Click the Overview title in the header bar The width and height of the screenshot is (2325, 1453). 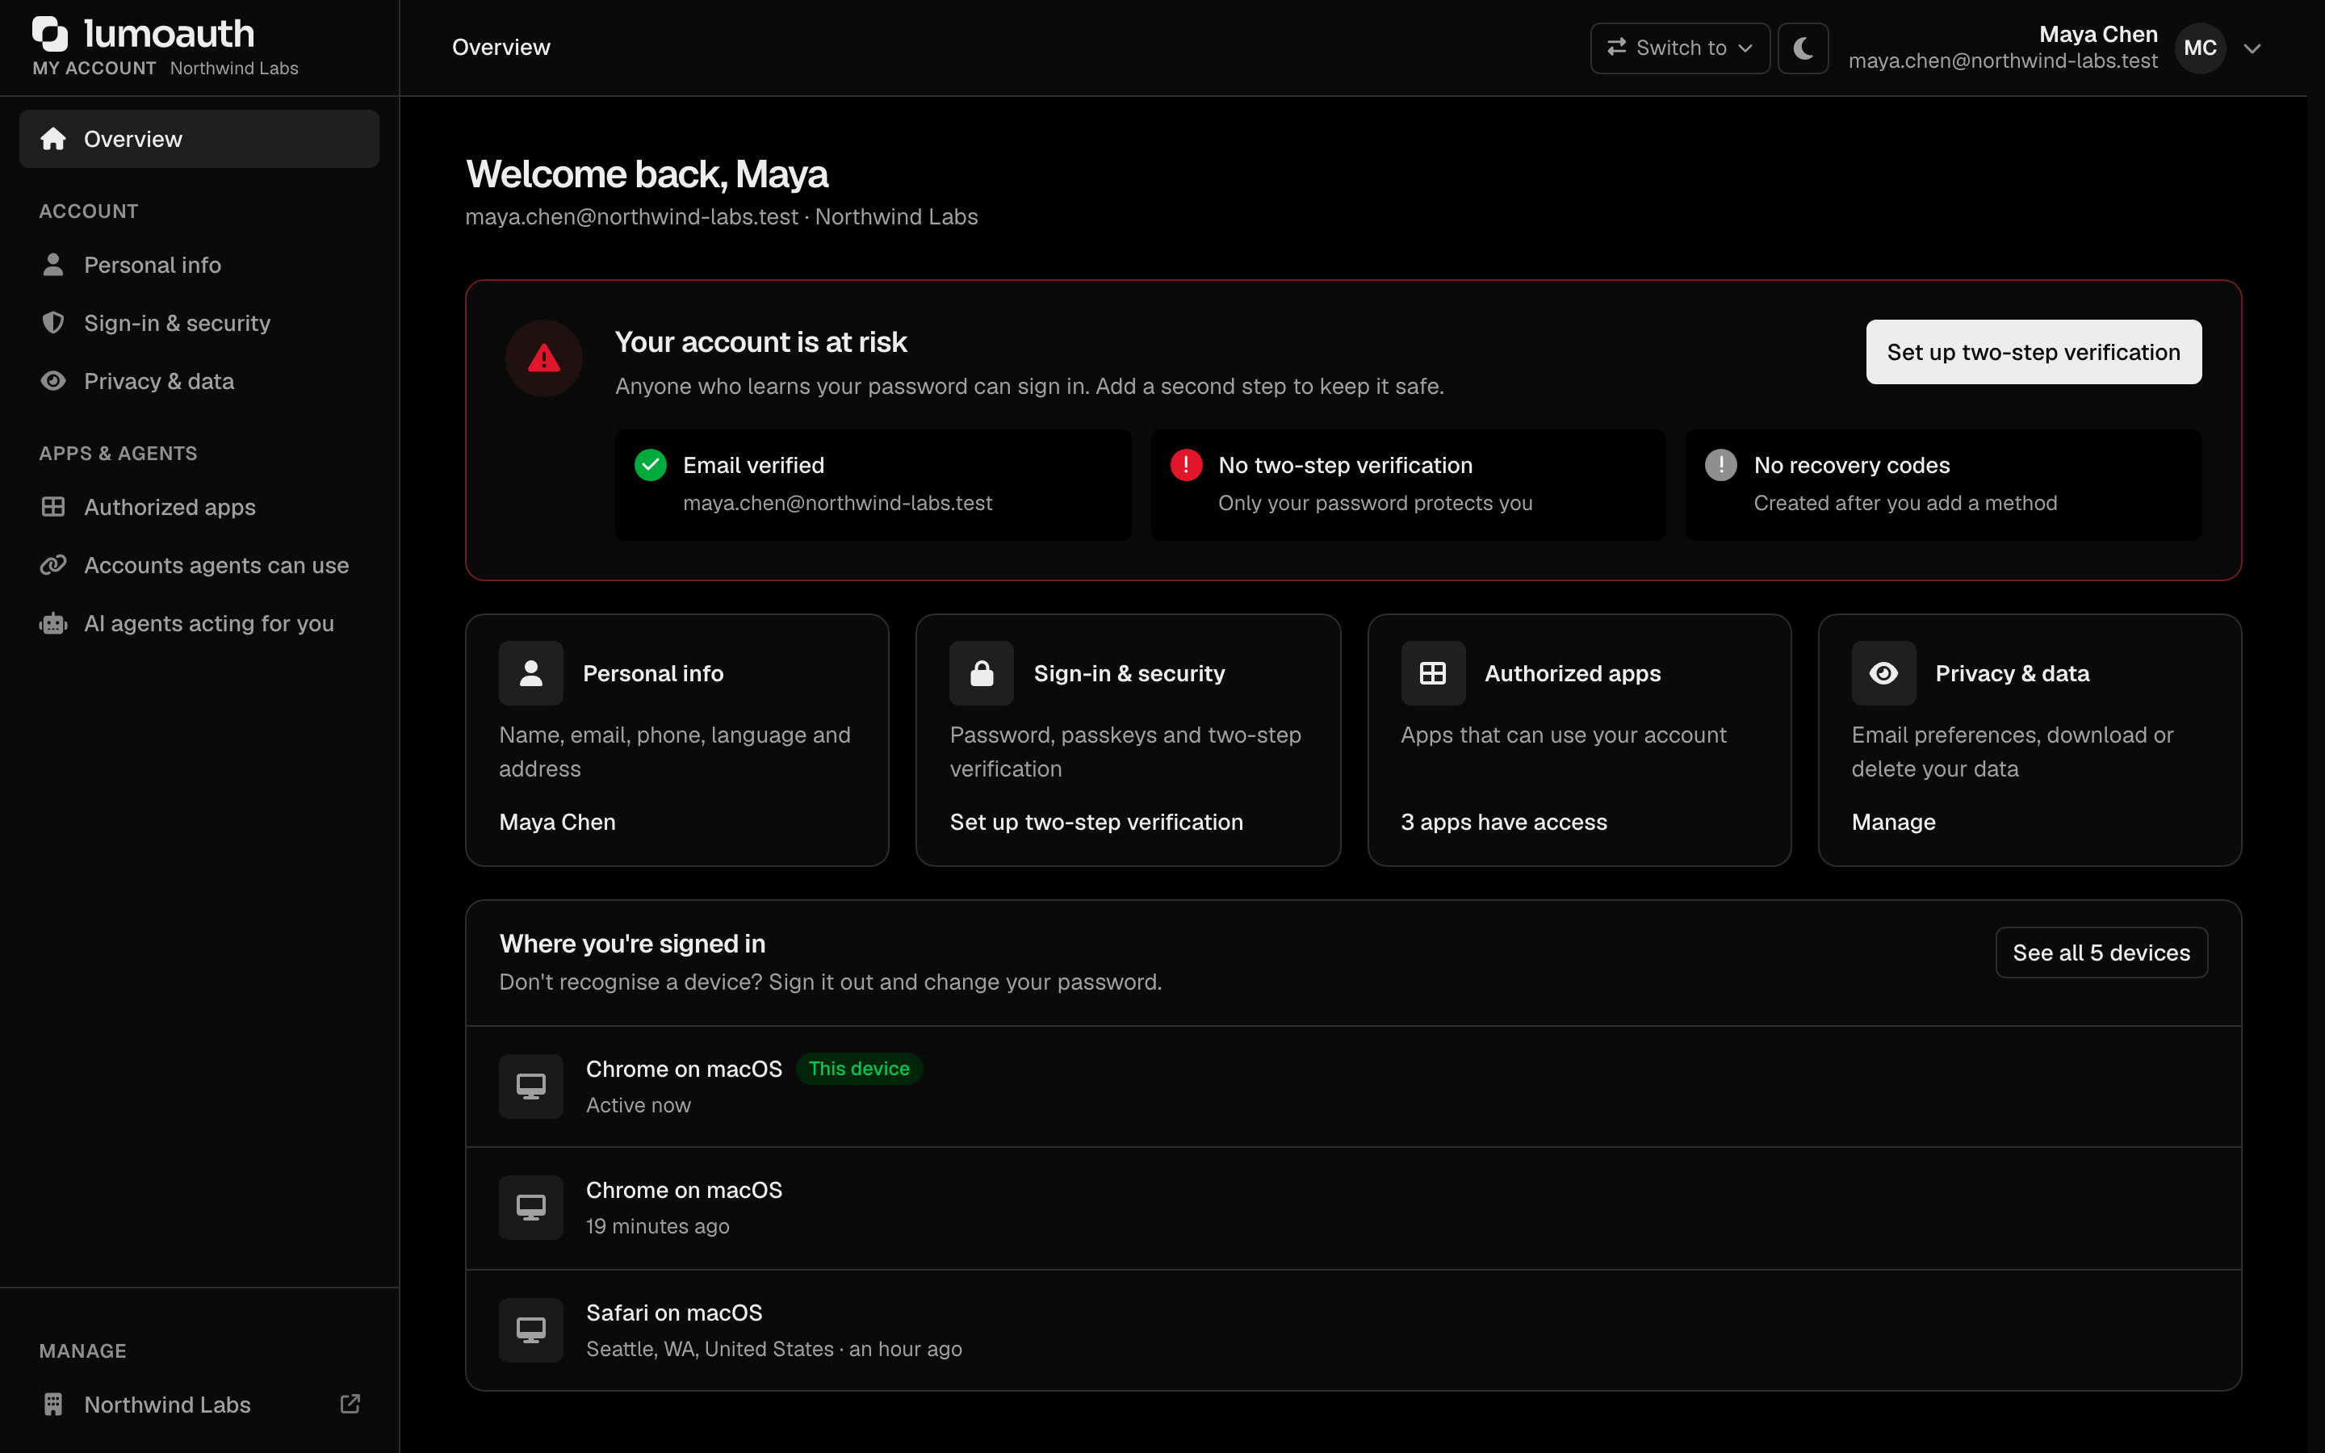(x=501, y=48)
